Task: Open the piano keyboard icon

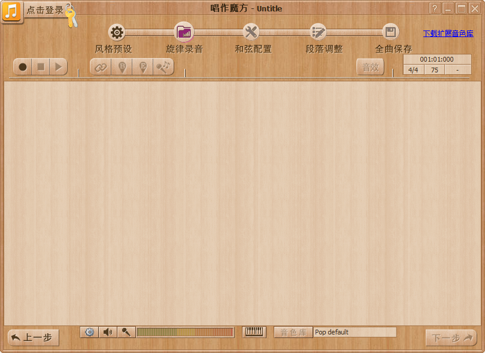Action: tap(254, 332)
